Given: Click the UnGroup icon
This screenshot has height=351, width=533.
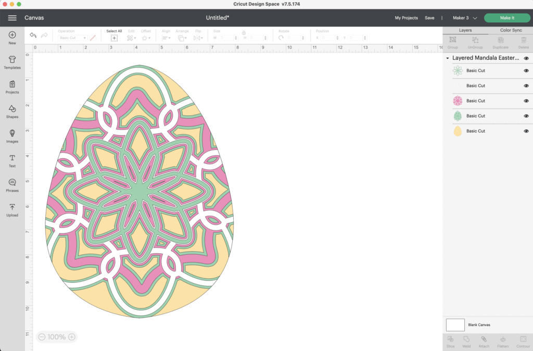Looking at the screenshot, I should pyautogui.click(x=475, y=40).
